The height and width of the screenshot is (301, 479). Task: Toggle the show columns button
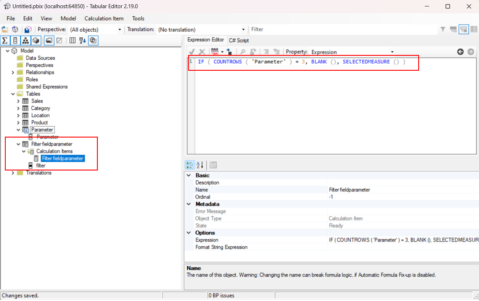[x=15, y=40]
